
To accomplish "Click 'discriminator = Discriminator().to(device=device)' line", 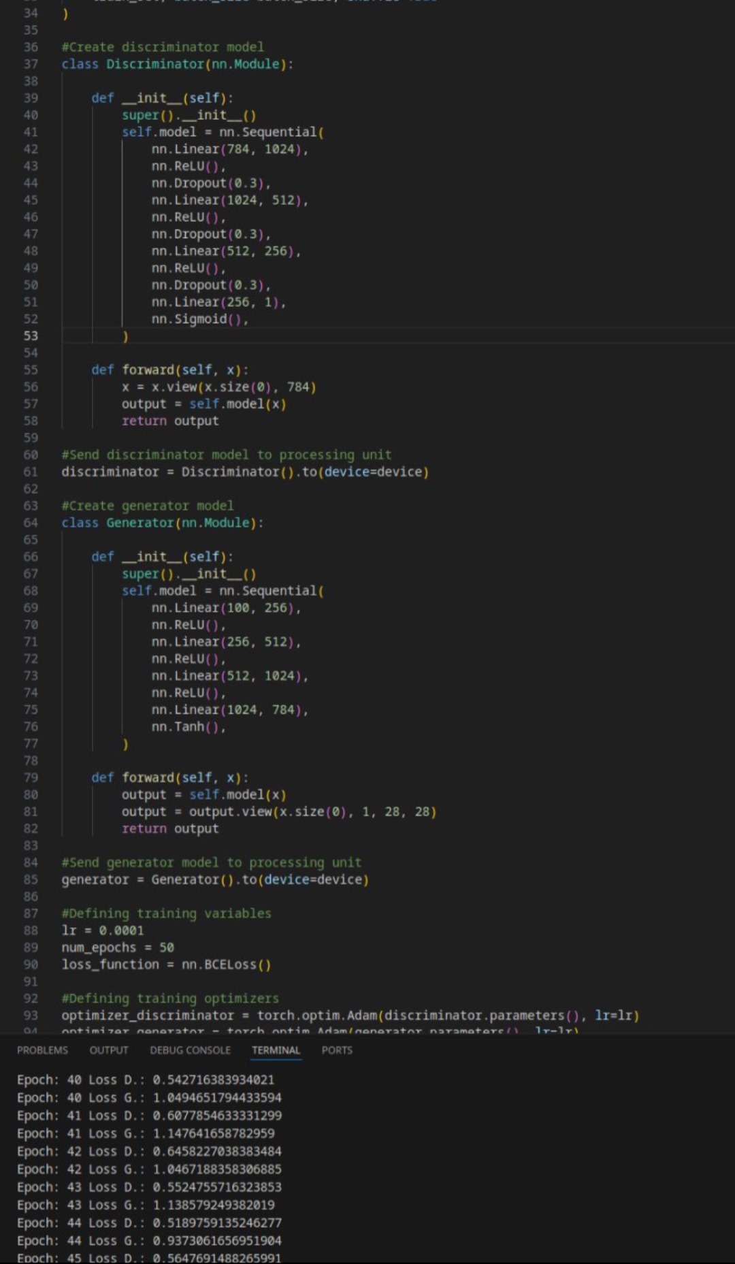I will coord(245,472).
